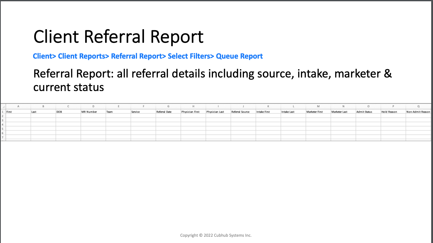The width and height of the screenshot is (433, 243).
Task: Click the select-all corner of the spreadsheet
Action: (3, 106)
